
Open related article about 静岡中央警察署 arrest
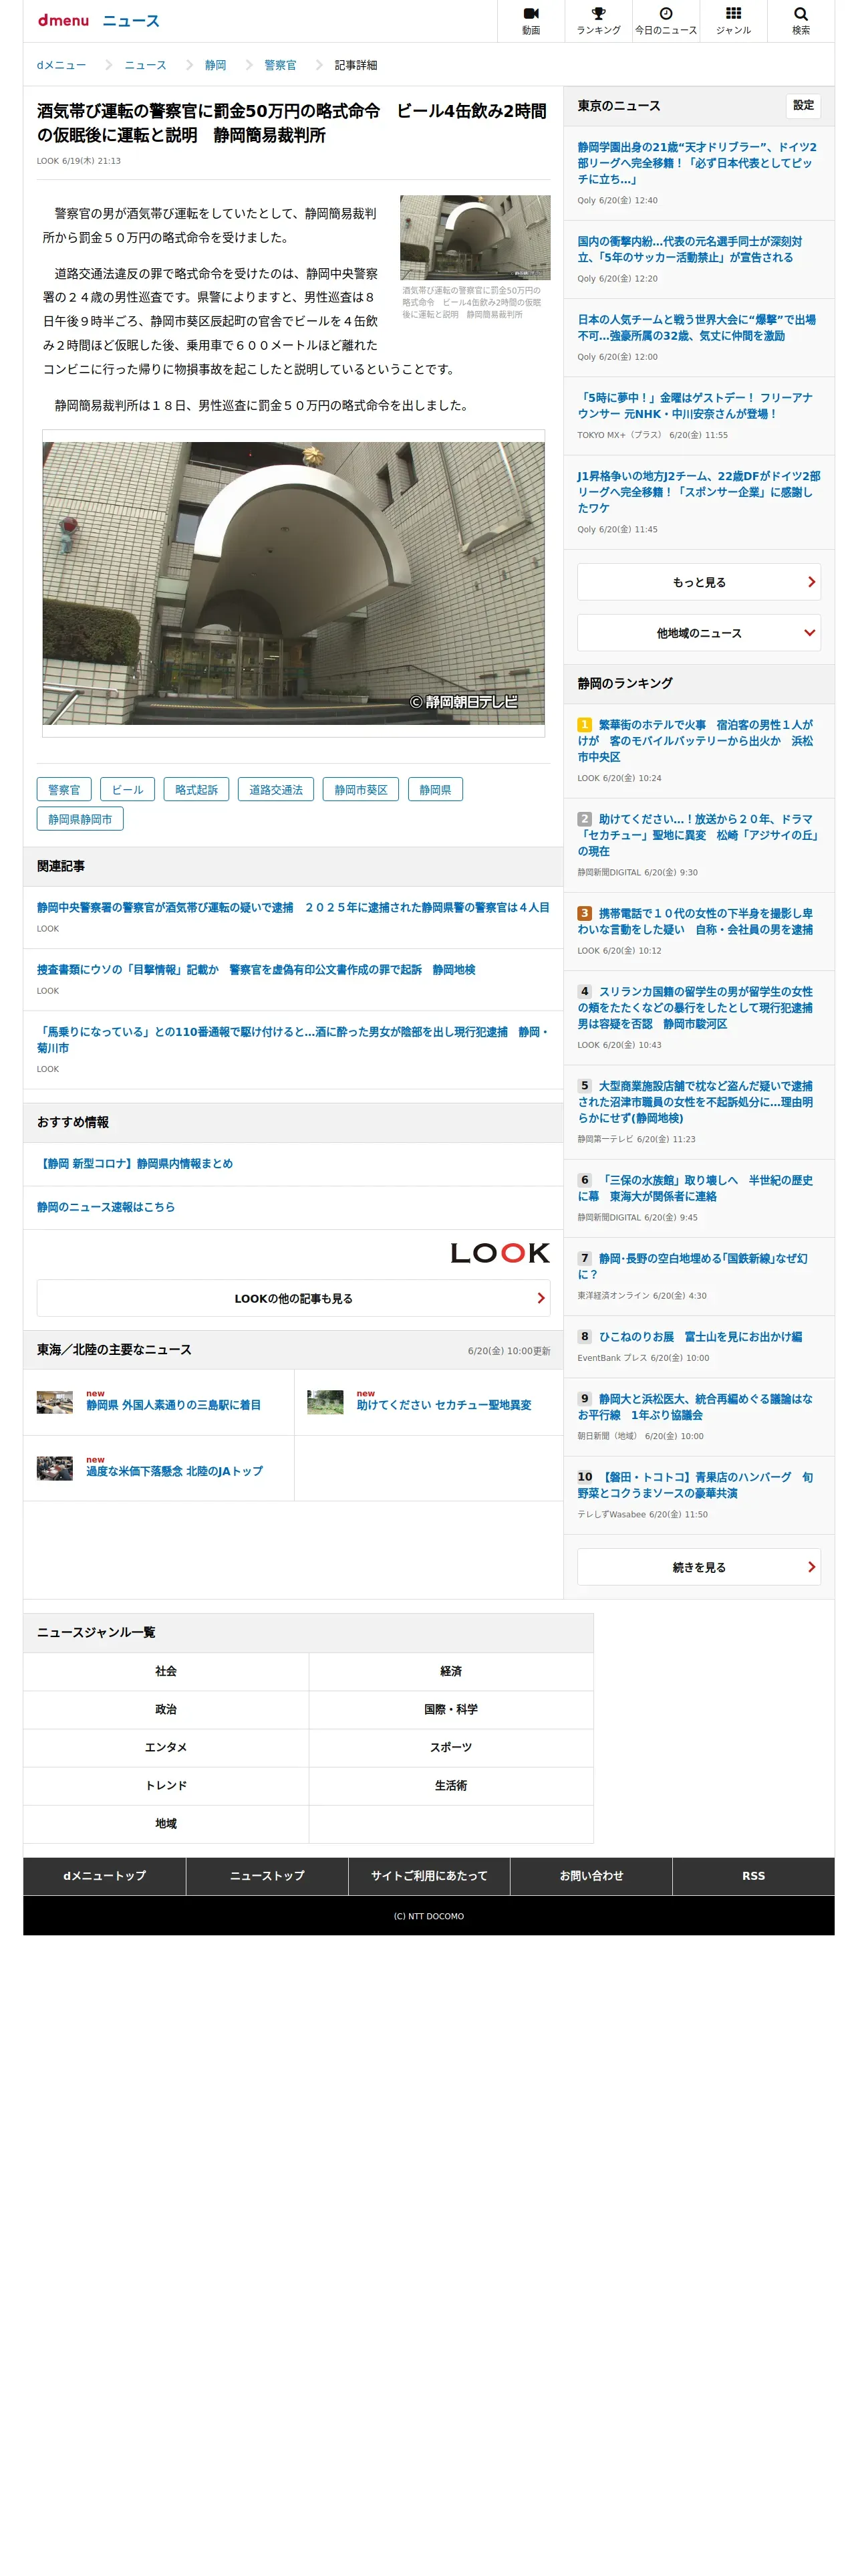click(293, 907)
